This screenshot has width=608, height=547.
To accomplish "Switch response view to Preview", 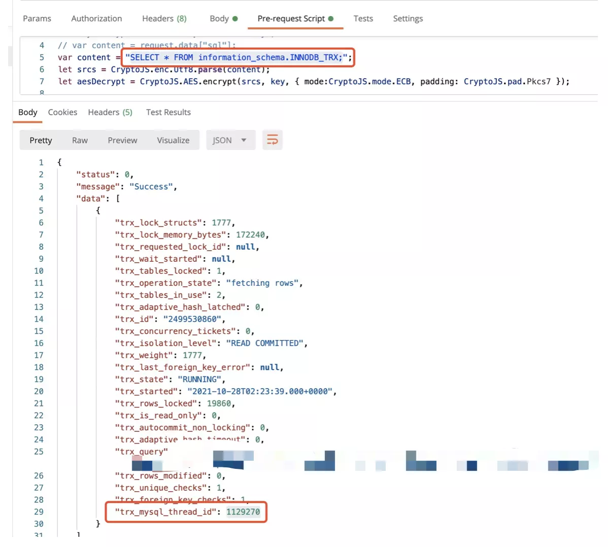I will 122,141.
